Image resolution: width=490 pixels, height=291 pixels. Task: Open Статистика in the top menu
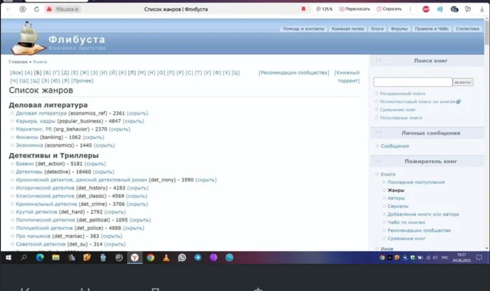[467, 29]
